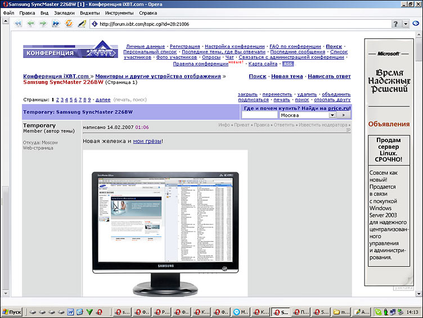Viewport: 423px width, 318px height.
Task: Open the мои грёзы link
Action: coord(147,141)
